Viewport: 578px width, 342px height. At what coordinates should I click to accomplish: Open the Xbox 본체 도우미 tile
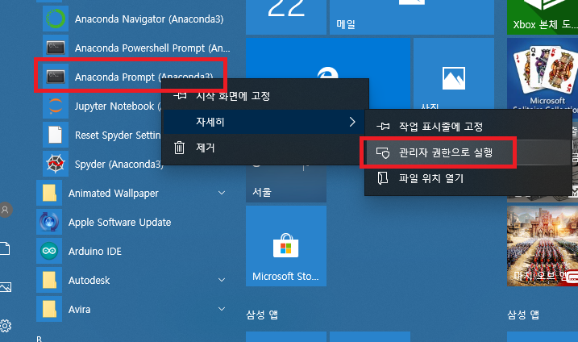(x=543, y=17)
